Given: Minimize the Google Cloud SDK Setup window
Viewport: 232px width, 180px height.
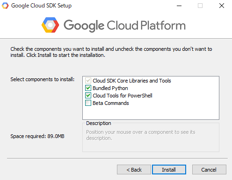Looking at the screenshot, I should click(179, 6).
